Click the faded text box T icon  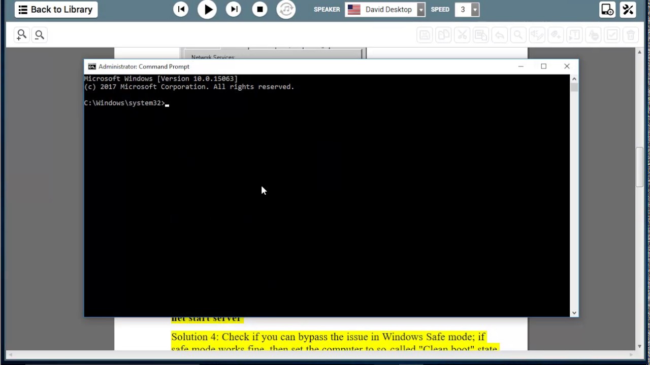pyautogui.click(x=574, y=35)
